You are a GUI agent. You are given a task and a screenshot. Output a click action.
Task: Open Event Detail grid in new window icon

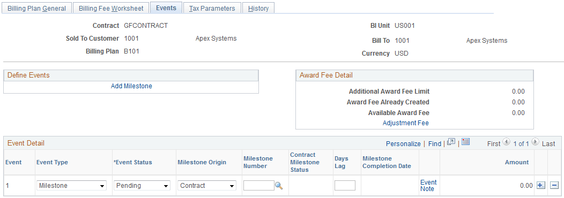coord(451,142)
